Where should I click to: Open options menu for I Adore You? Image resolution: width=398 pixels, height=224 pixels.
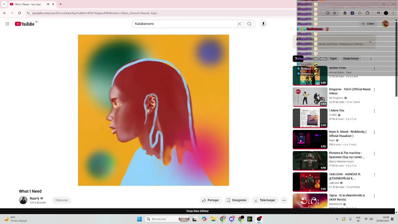coord(374,111)
